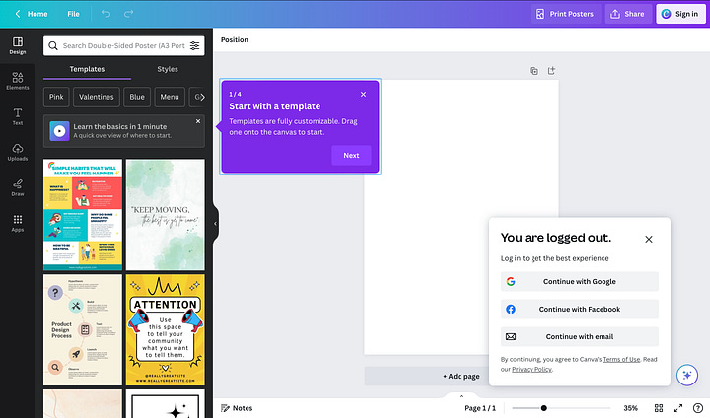
Task: Collapse the side panel with arrow handle
Action: (x=215, y=223)
